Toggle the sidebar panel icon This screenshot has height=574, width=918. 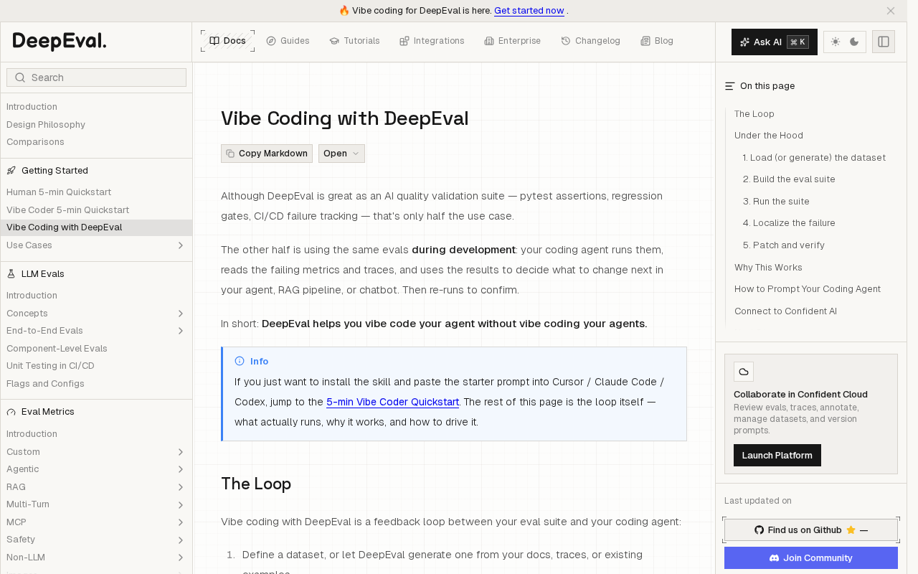coord(884,42)
